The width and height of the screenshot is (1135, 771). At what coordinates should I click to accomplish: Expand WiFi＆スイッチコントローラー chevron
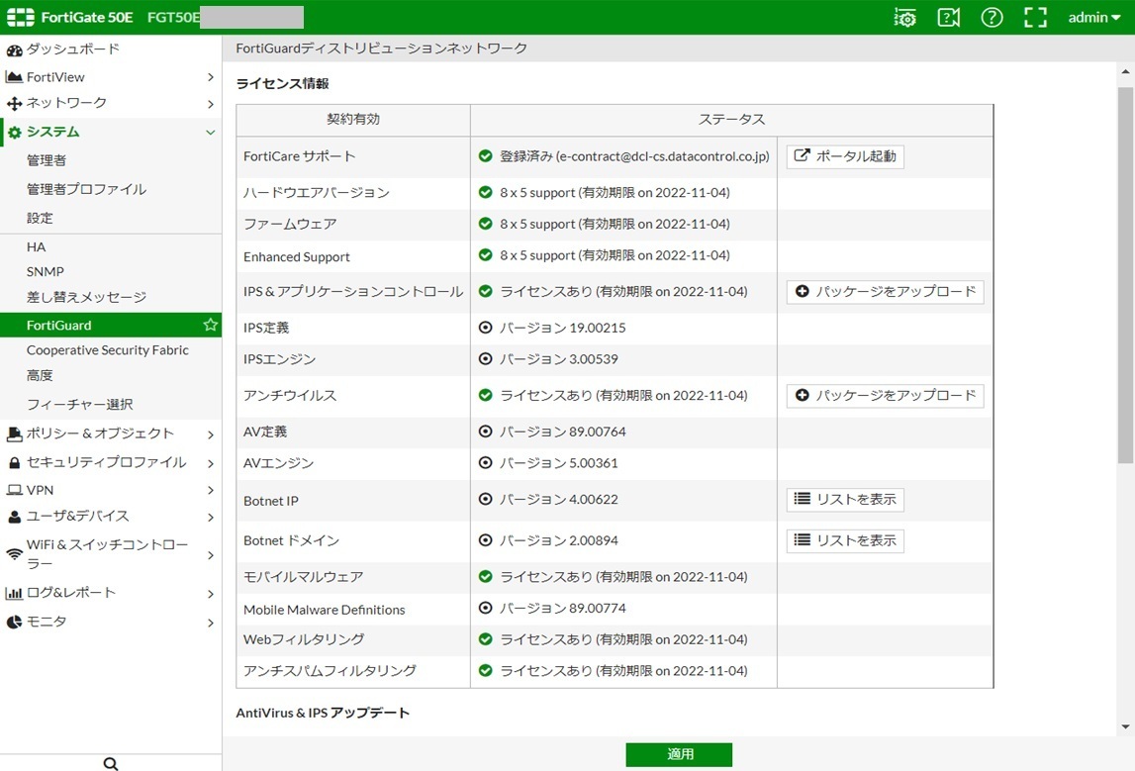point(210,555)
